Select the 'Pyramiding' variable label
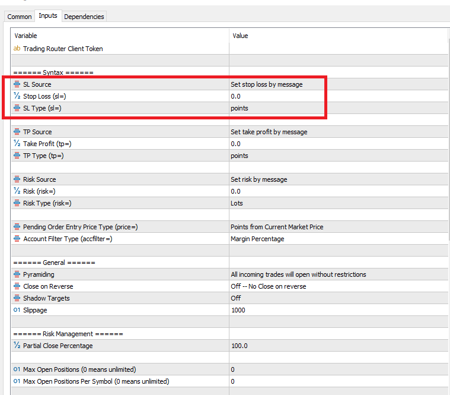Screen dimensions: 450x395 click(x=39, y=274)
